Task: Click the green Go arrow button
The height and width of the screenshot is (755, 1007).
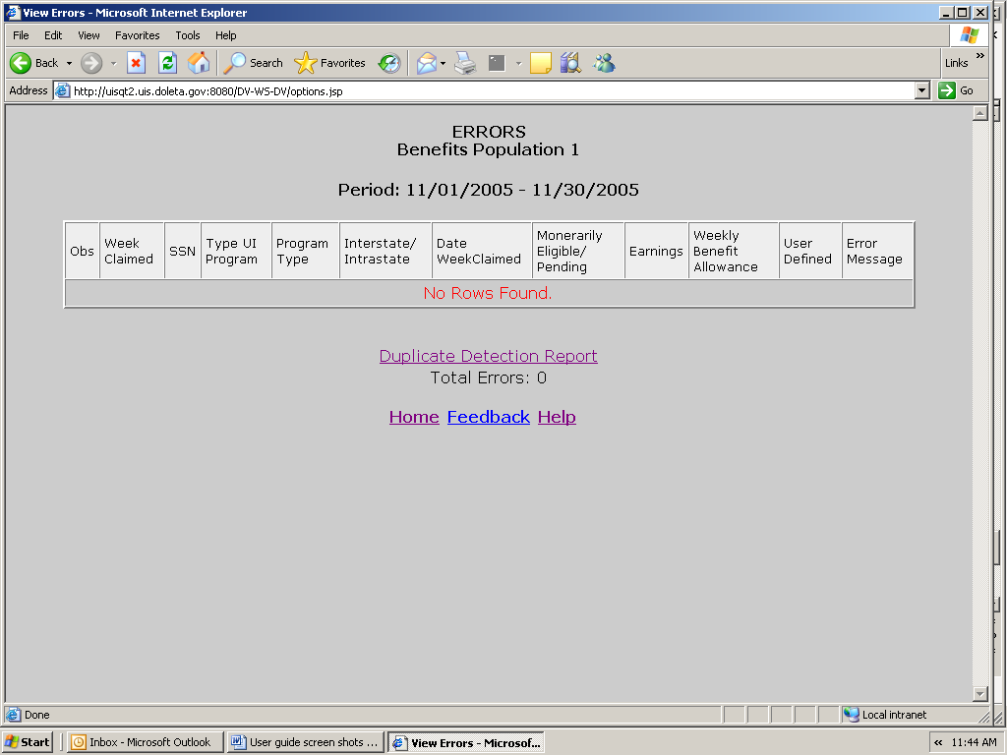Action: tap(947, 90)
